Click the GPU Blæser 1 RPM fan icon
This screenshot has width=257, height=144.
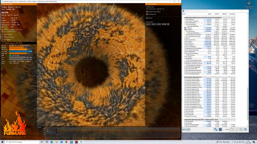[x=185, y=28]
